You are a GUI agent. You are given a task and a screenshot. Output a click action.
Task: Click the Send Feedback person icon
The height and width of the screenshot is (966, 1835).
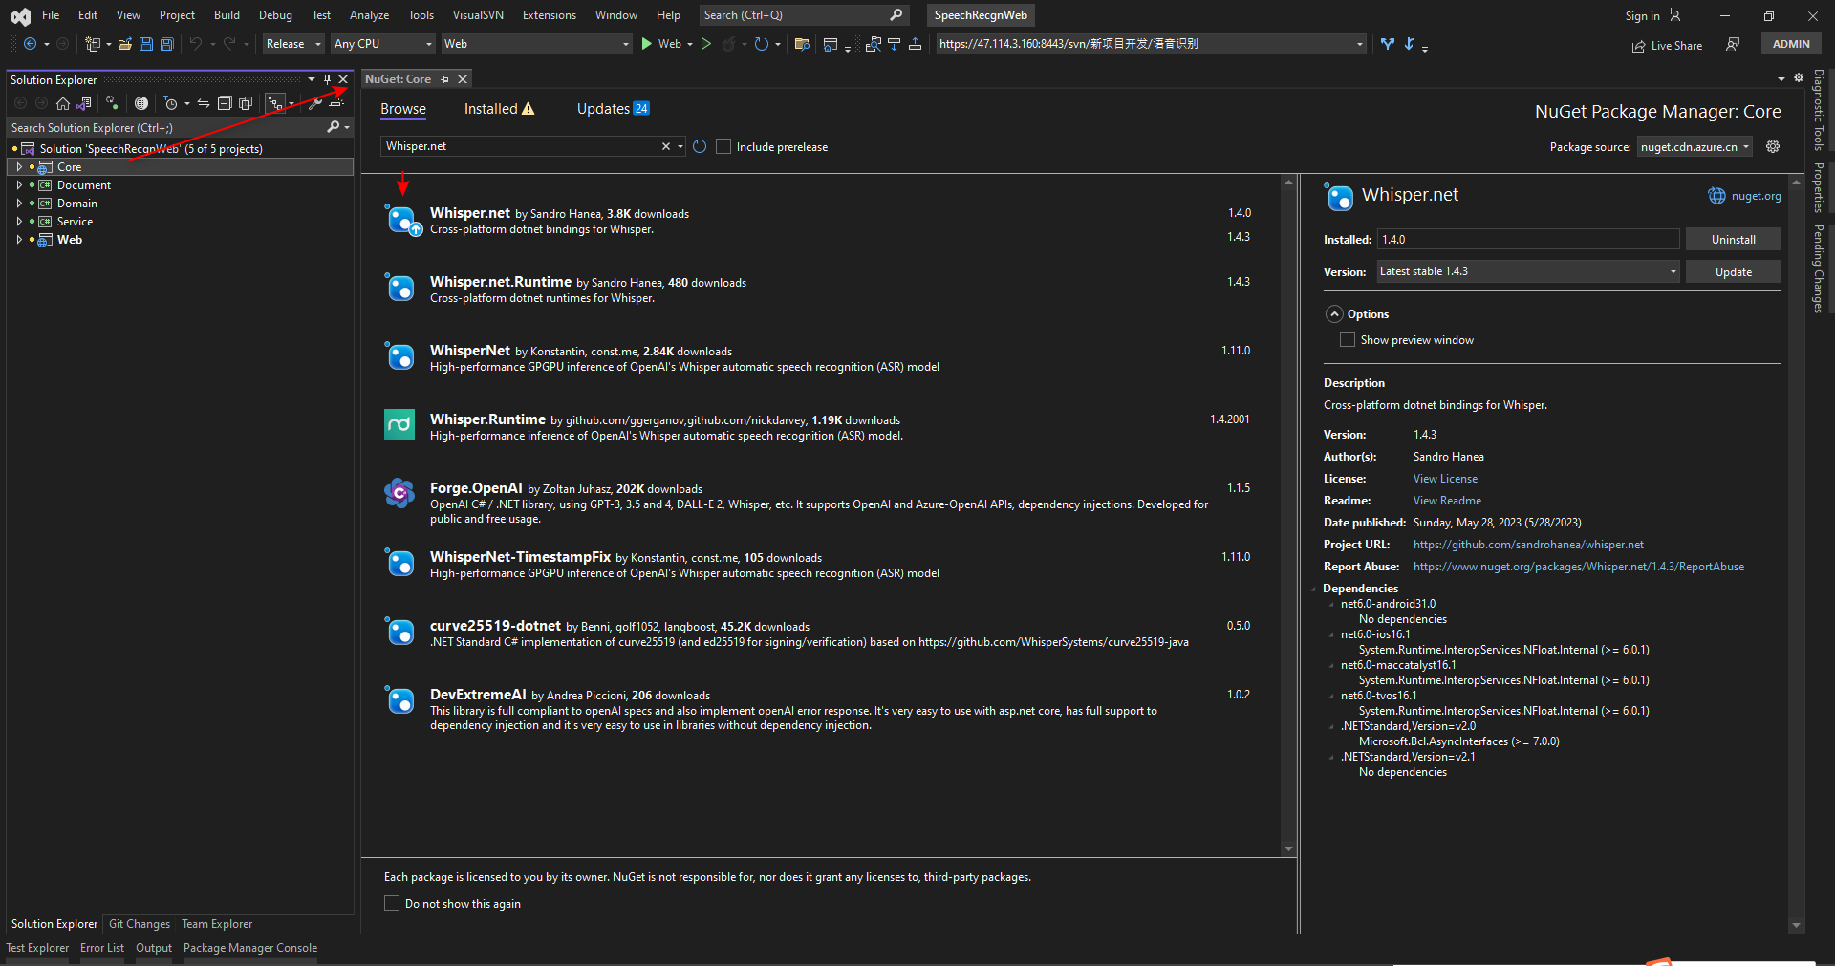(1733, 45)
